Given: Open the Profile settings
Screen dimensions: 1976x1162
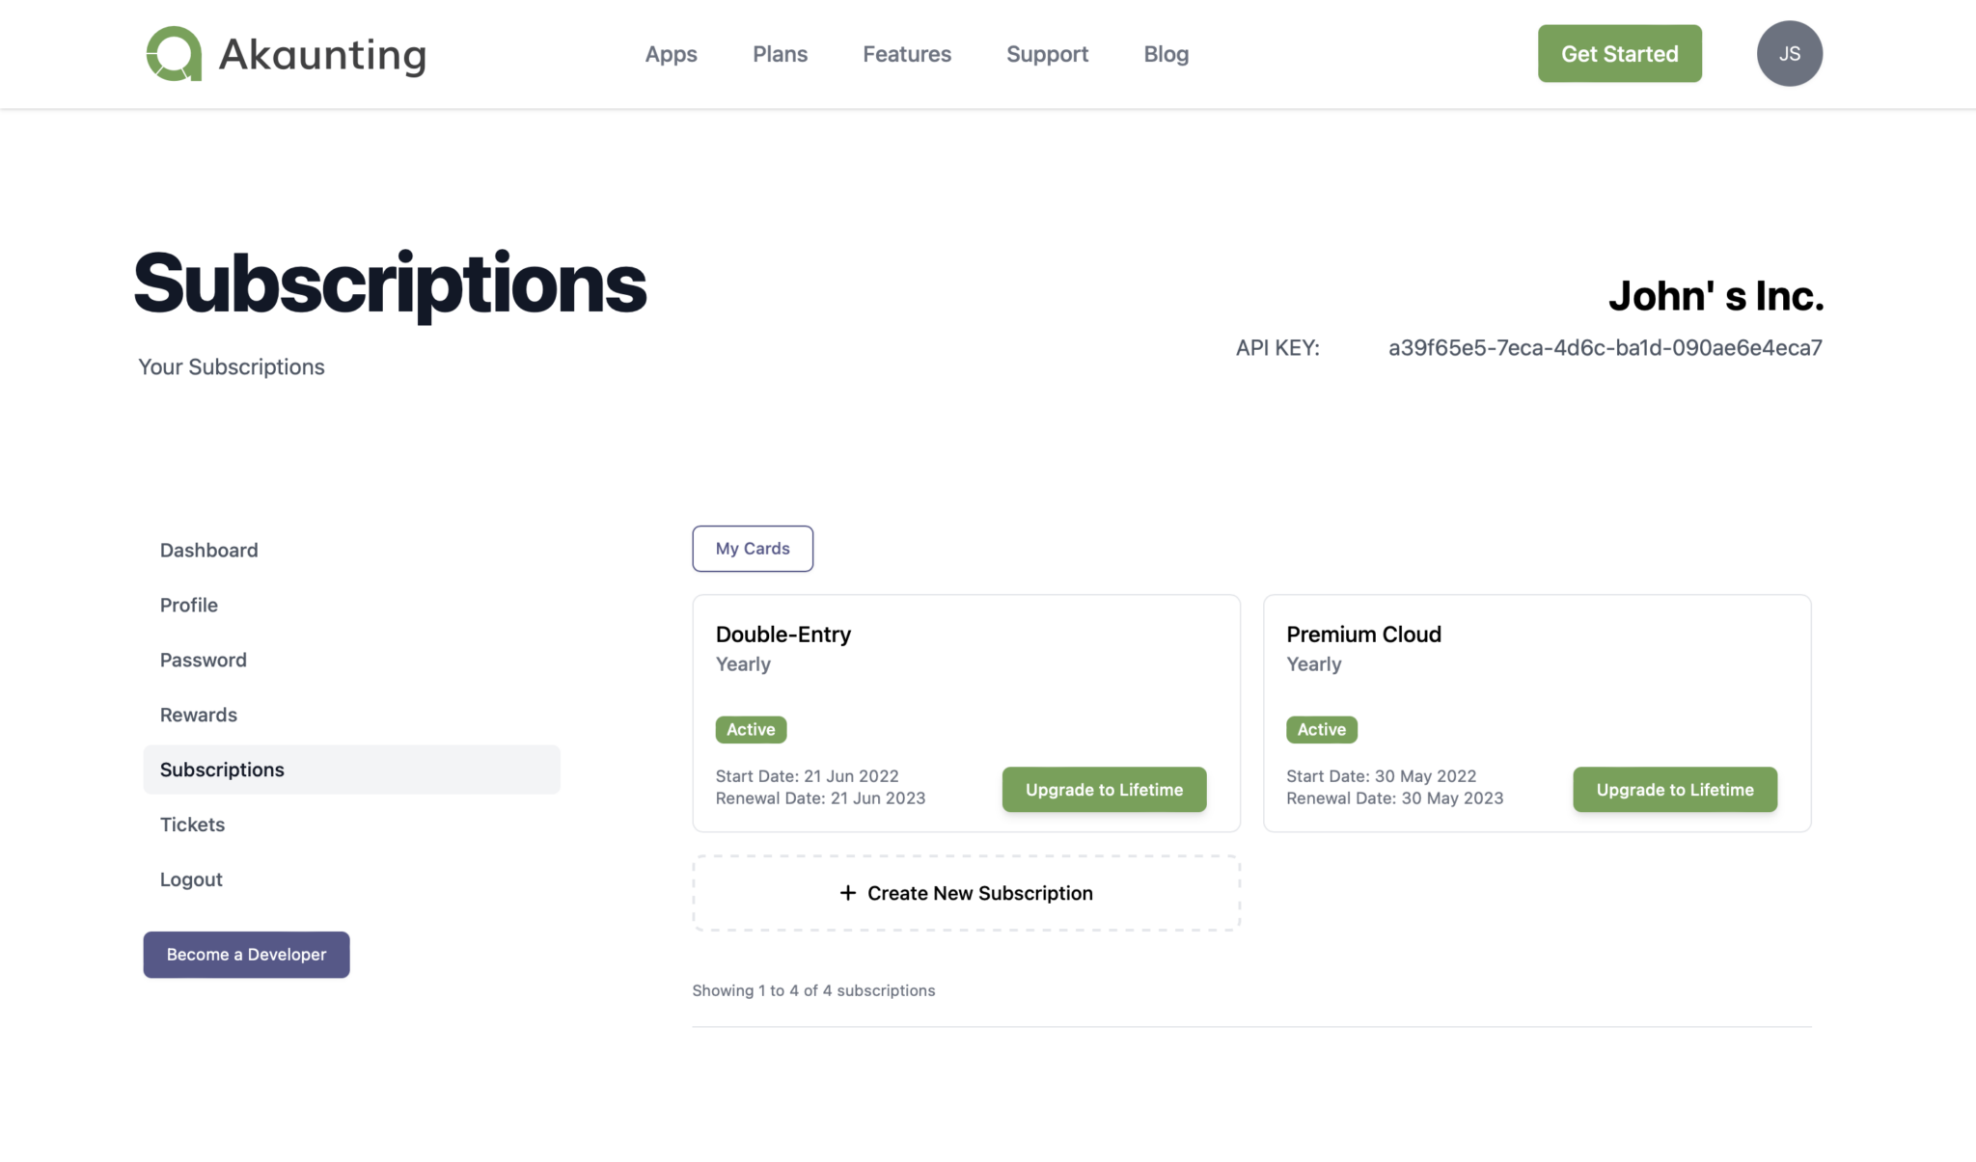Looking at the screenshot, I should tap(188, 605).
